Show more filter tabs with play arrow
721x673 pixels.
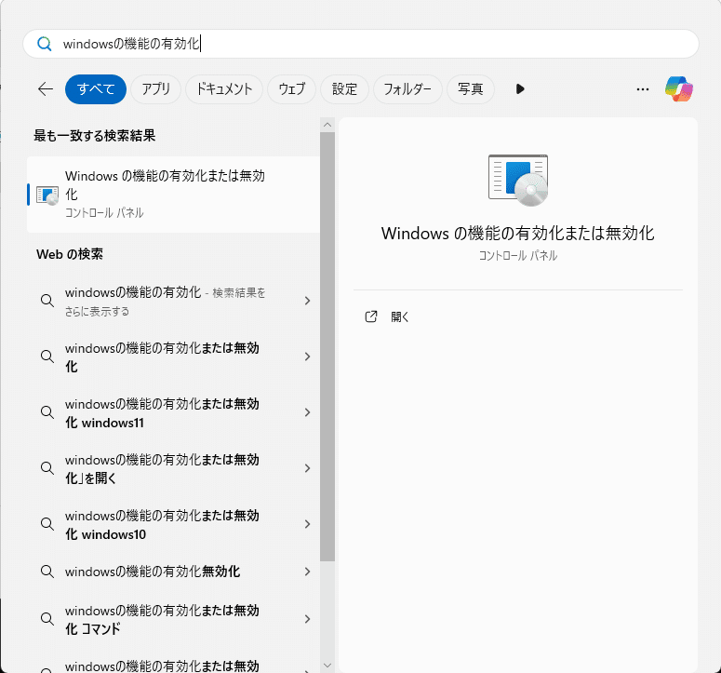click(x=520, y=88)
